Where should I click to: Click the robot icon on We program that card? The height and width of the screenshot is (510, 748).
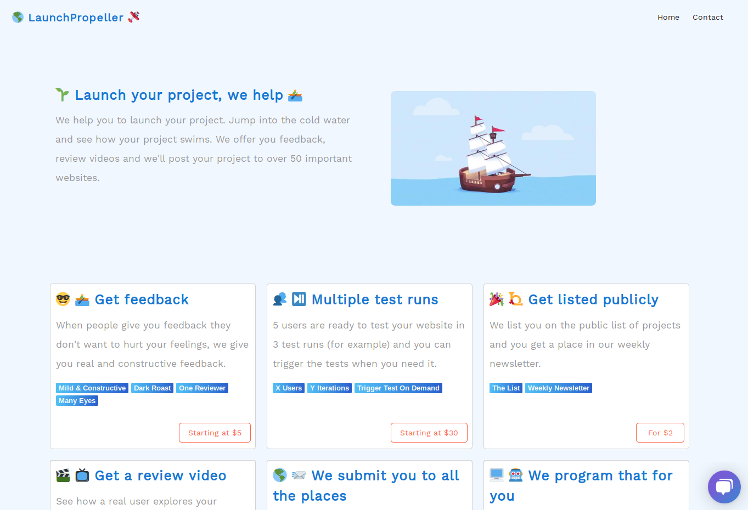click(515, 475)
